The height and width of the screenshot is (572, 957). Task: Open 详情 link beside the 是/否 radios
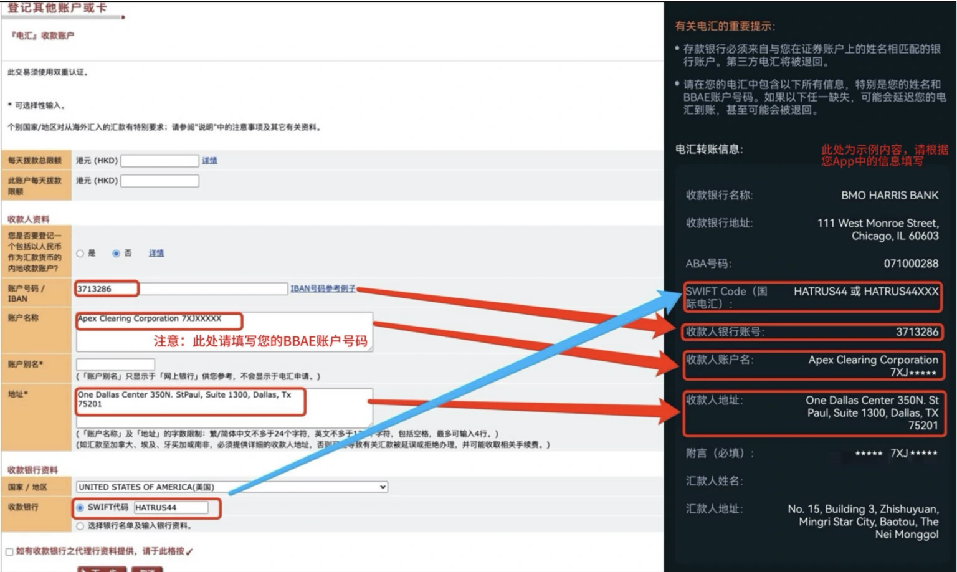click(x=156, y=253)
